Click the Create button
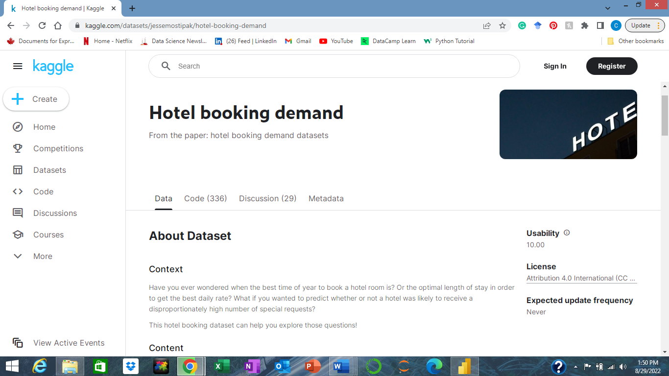 36,99
